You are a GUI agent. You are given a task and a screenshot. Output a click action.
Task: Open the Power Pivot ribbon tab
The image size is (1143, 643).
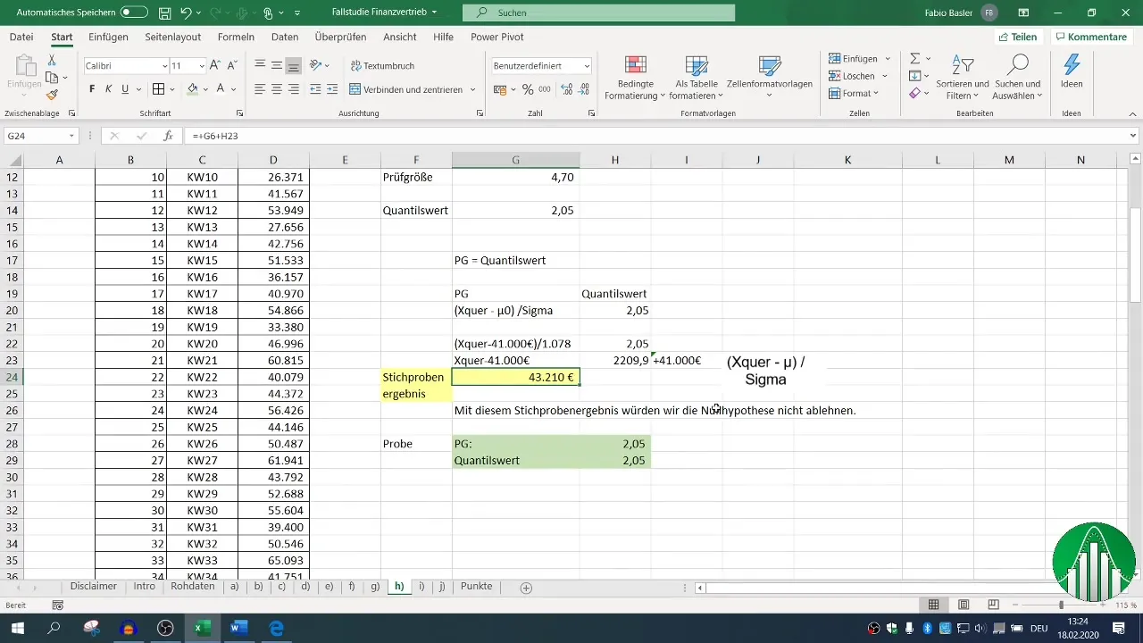coord(496,38)
